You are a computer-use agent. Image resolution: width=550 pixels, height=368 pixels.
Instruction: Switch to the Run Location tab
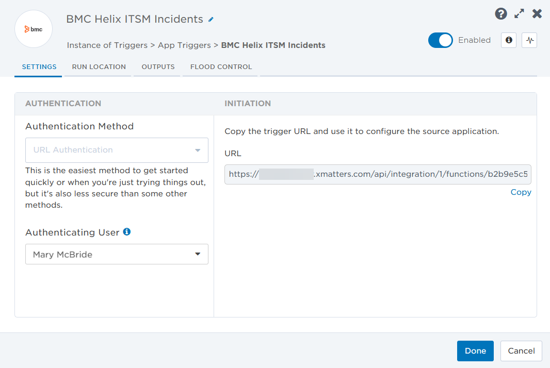tap(99, 67)
